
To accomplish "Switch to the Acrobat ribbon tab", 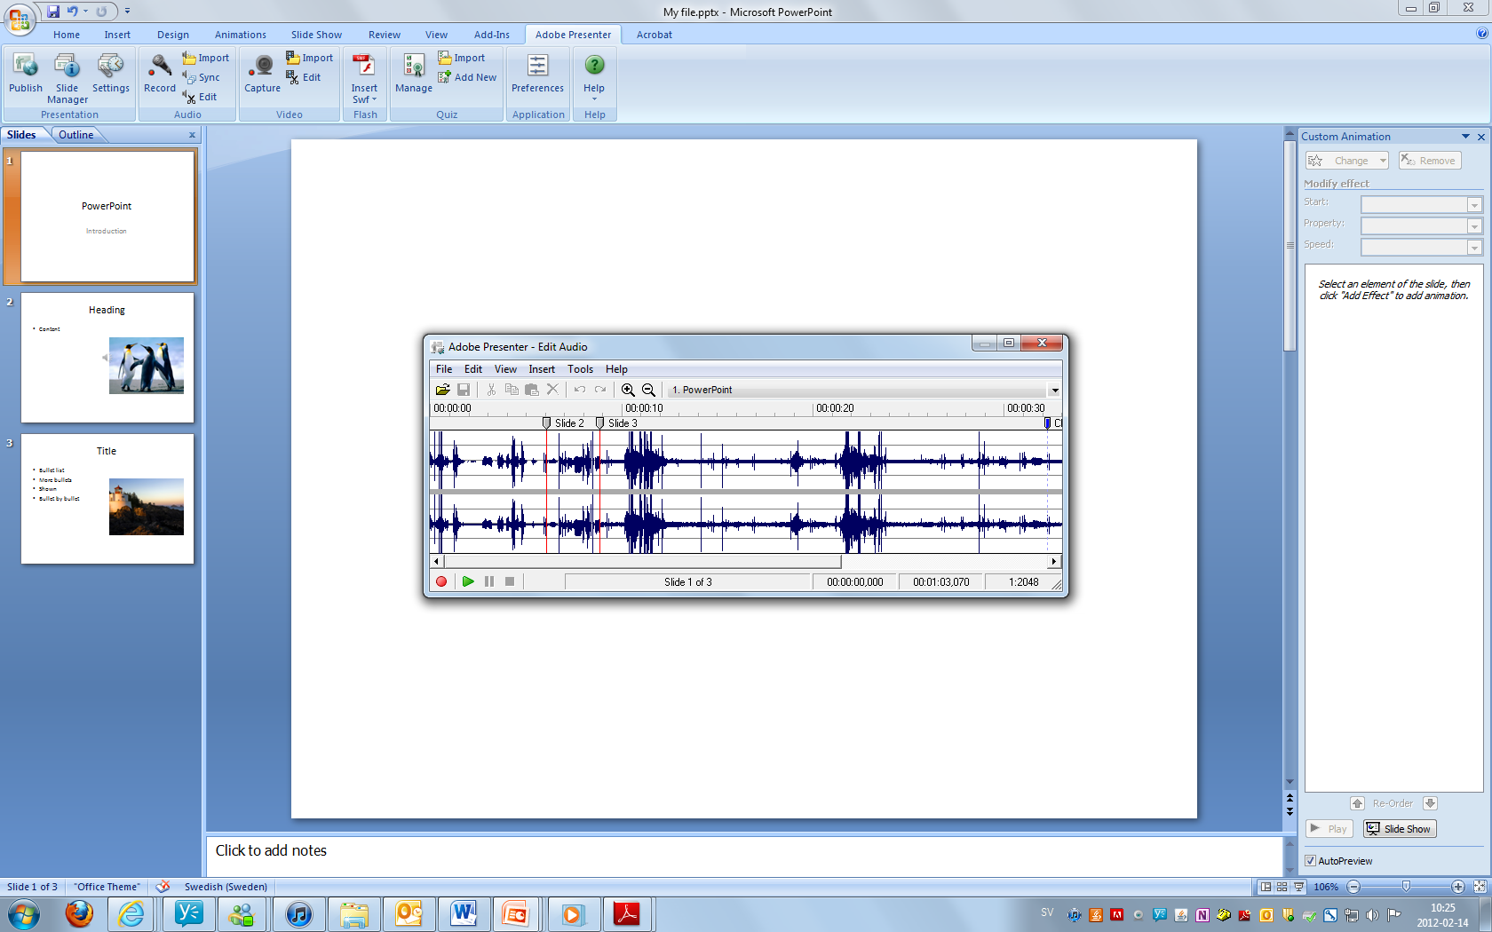I will [x=654, y=35].
